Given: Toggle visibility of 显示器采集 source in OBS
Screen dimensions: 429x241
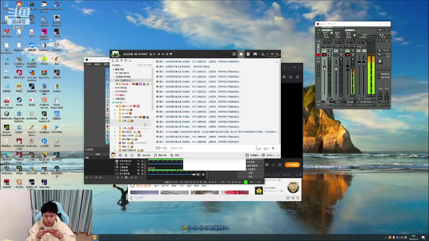Looking at the screenshot, I should coord(138,174).
